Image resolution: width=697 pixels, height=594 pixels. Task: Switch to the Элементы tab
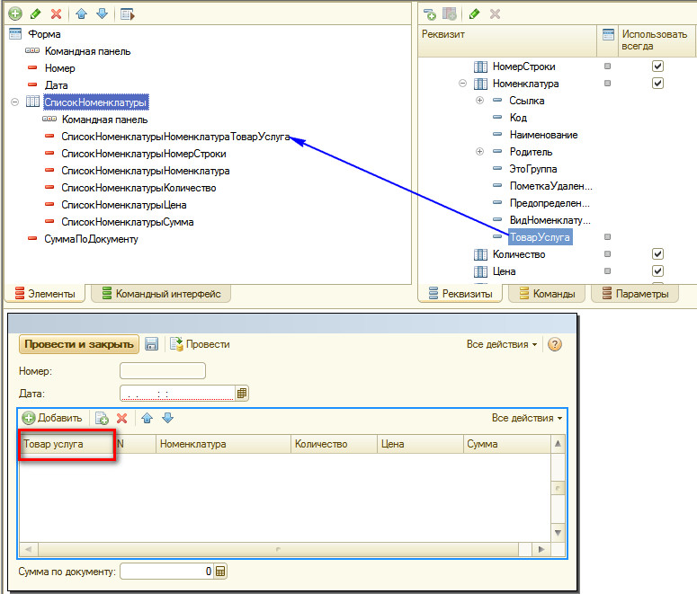tap(45, 294)
